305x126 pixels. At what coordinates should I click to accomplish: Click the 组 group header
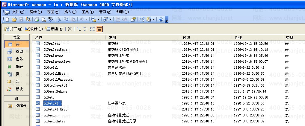17,99
